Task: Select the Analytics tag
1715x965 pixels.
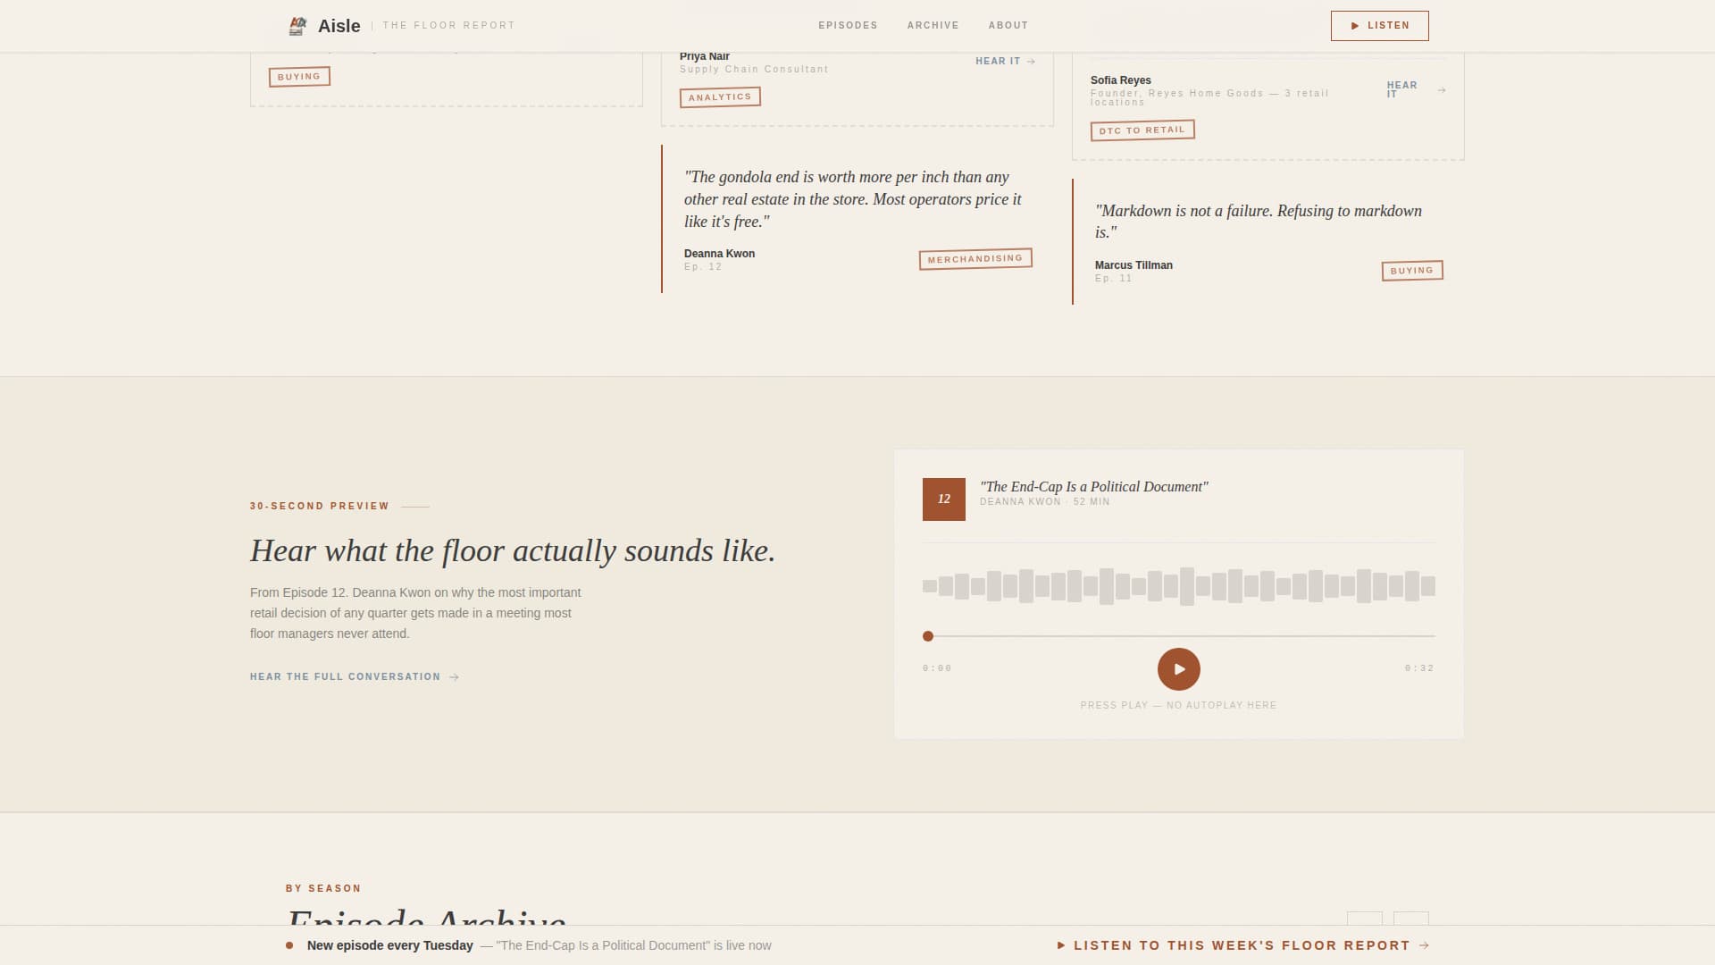Action: coord(720,96)
